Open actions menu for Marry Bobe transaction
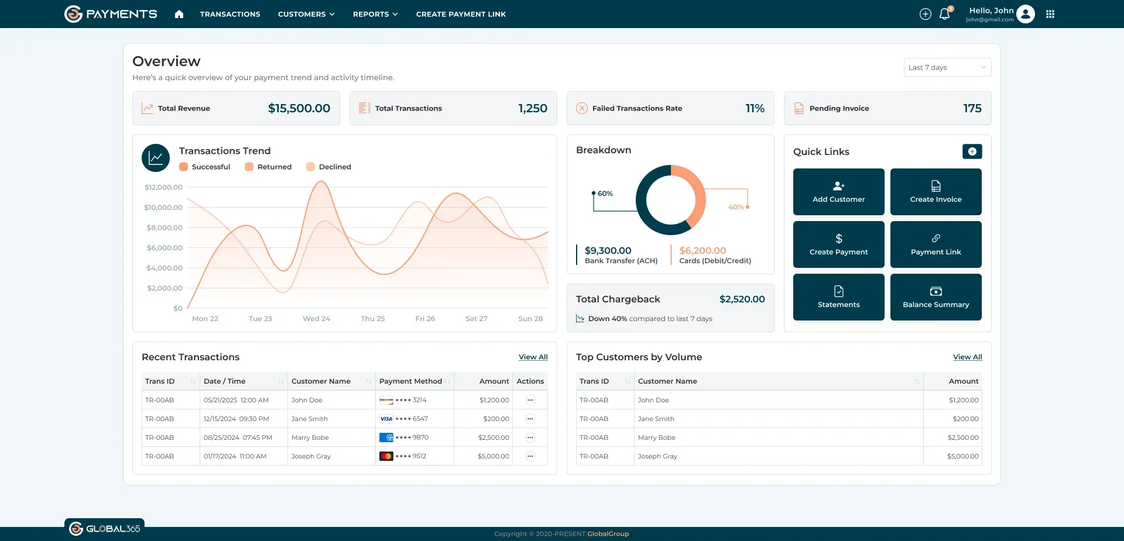The width and height of the screenshot is (1124, 541). click(530, 437)
